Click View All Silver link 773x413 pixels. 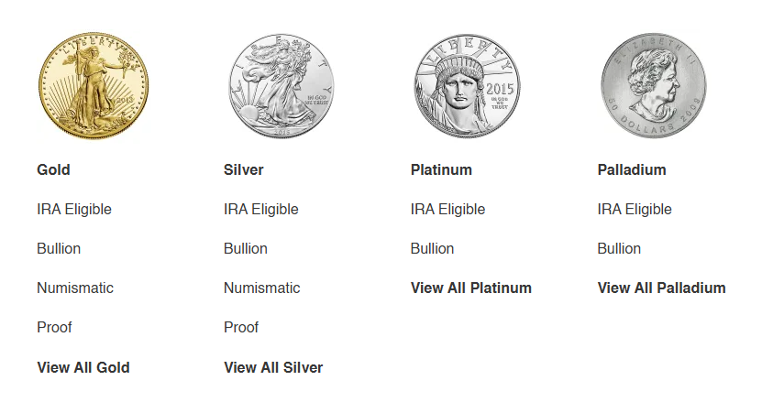pos(273,368)
